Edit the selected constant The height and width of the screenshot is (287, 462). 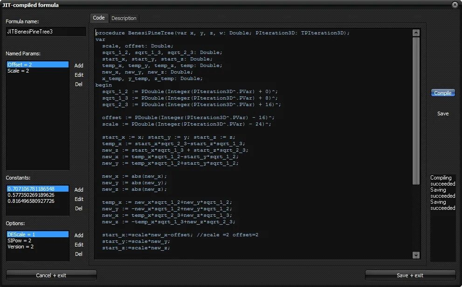[79, 200]
